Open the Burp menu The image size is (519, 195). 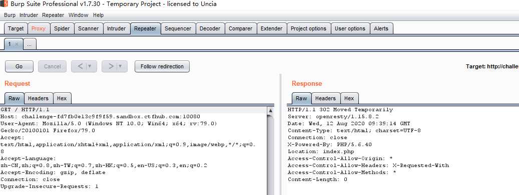(10, 15)
